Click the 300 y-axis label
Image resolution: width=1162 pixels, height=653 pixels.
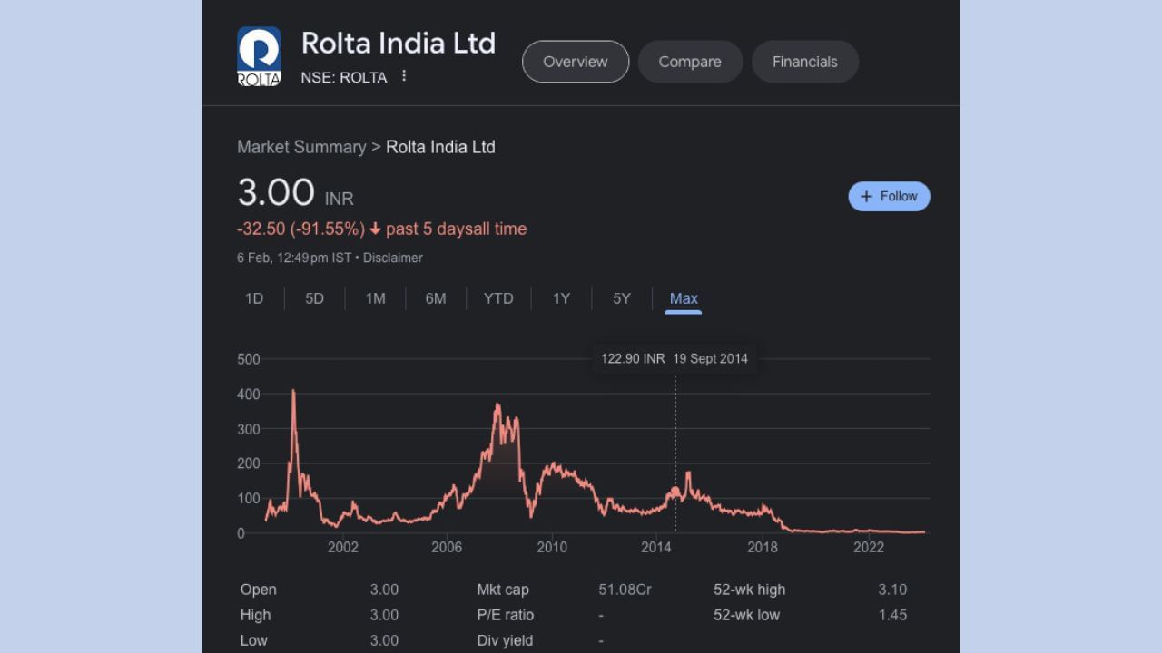(249, 429)
